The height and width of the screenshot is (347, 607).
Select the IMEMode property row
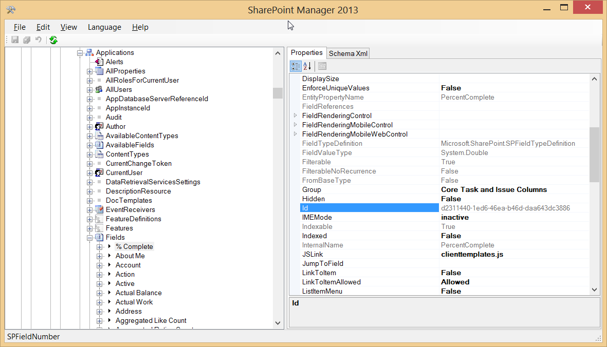click(x=445, y=217)
